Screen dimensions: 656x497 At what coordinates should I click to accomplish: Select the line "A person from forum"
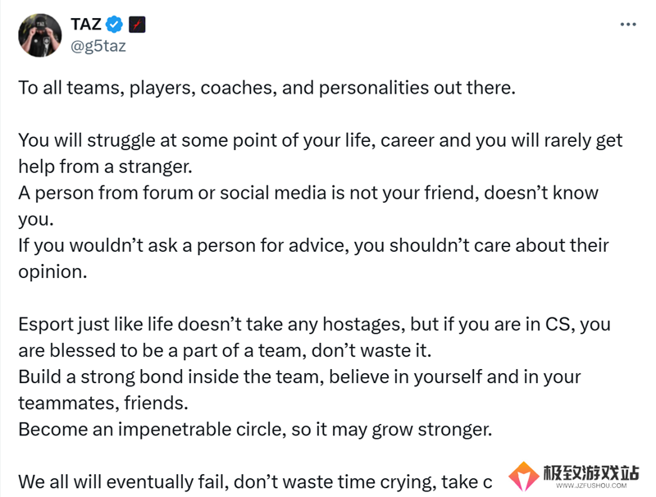pos(308,193)
